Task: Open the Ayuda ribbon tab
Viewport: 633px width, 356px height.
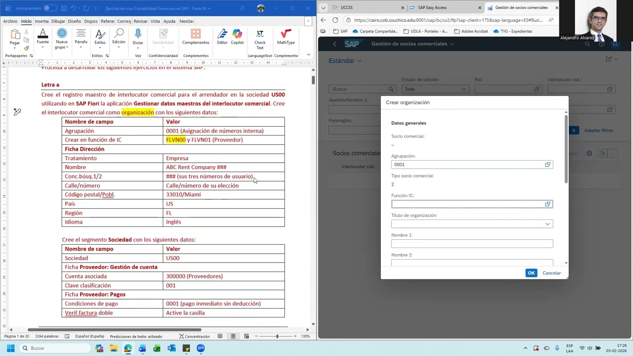Action: (169, 21)
